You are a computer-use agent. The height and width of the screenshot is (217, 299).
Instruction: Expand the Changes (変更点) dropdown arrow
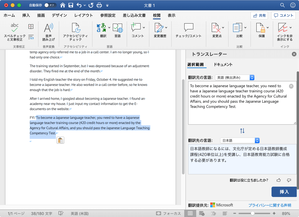tap(223, 27)
